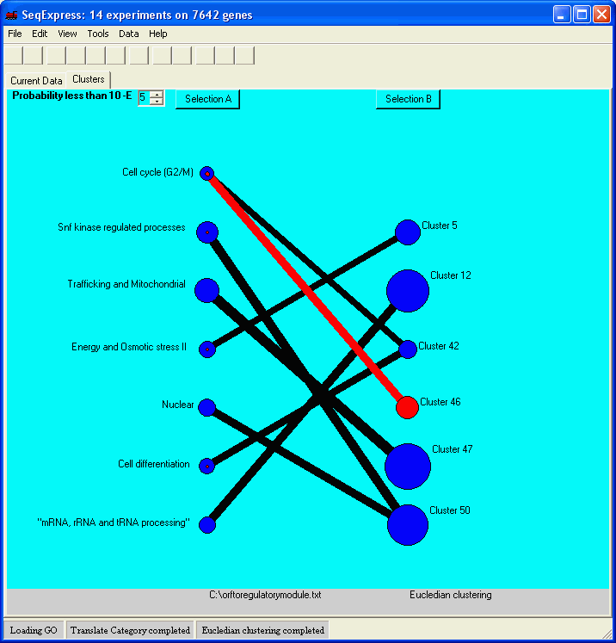The image size is (616, 643).
Task: Click the thick red connection line
Action: pos(310,293)
